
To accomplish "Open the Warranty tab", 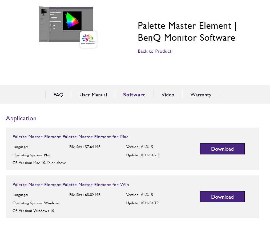I will pos(201,95).
